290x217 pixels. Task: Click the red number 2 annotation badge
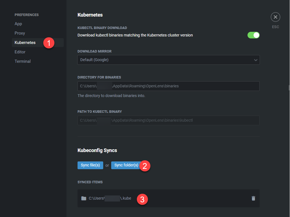click(145, 166)
